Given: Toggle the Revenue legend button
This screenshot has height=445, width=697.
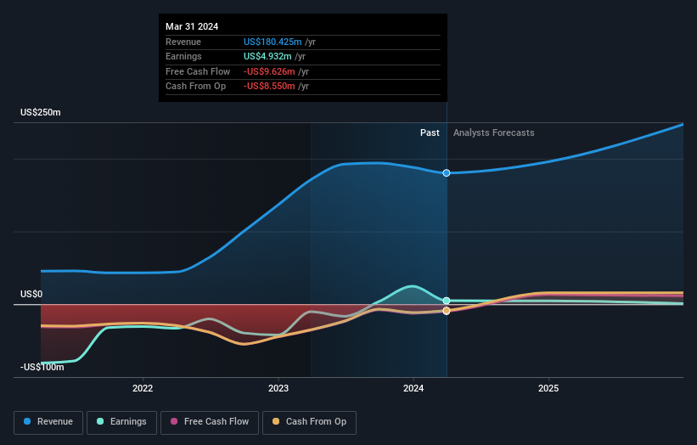Looking at the screenshot, I should [x=48, y=422].
